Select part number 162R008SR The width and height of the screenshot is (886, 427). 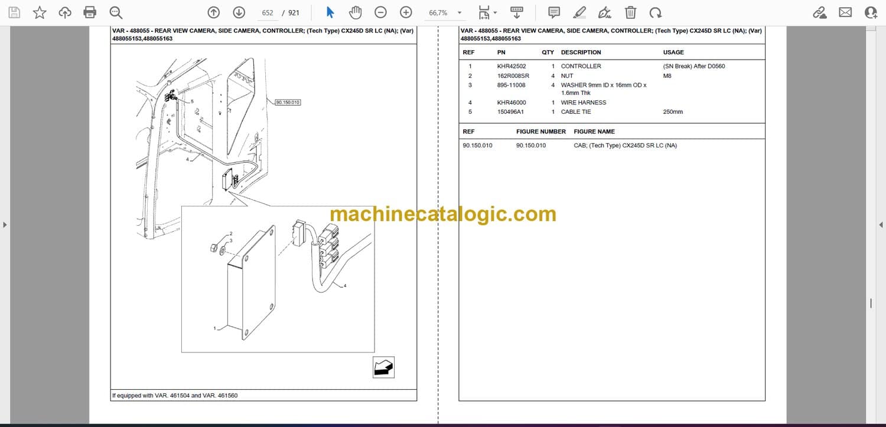pyautogui.click(x=513, y=76)
